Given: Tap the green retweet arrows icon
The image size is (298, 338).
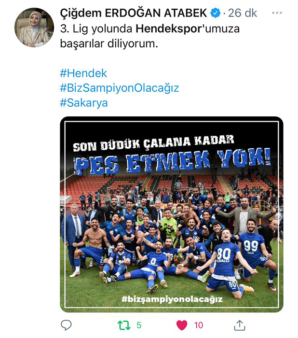Looking at the screenshot, I should click(x=124, y=325).
